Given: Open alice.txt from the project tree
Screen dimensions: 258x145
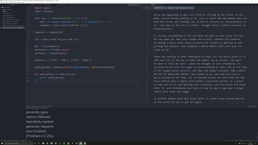Looking at the screenshot, I should pyautogui.click(x=8, y=14).
